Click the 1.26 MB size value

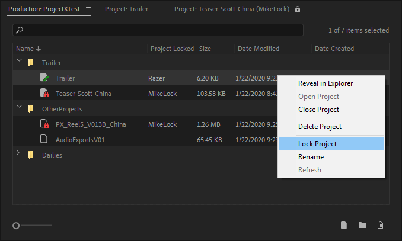(209, 124)
